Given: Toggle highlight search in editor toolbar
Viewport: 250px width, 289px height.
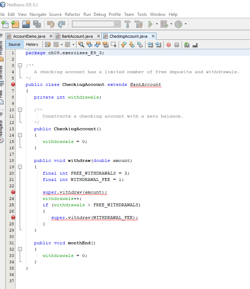Looking at the screenshot, I should click(x=105, y=45).
